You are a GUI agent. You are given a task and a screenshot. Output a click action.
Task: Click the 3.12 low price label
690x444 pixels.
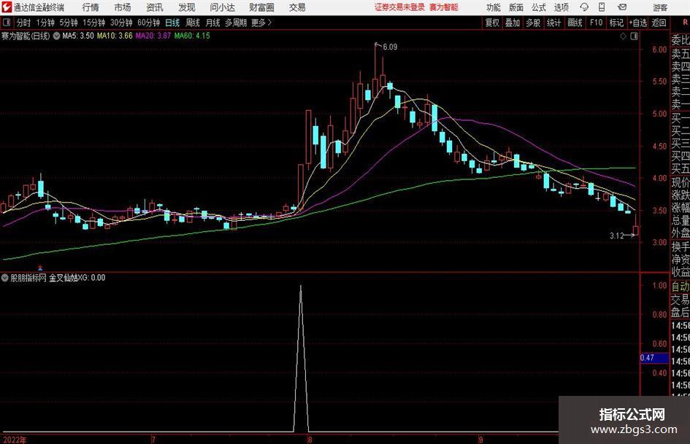pos(616,235)
